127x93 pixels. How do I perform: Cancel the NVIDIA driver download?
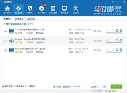point(121,50)
